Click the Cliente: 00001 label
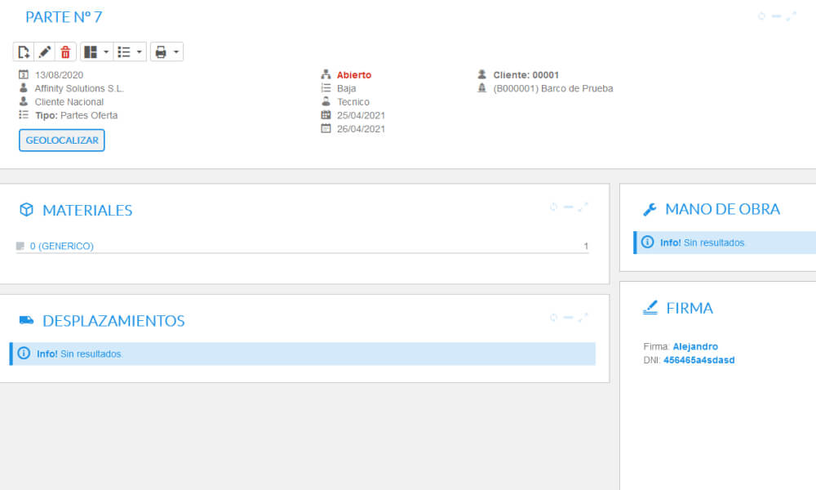Viewport: 816px width, 490px height. click(x=526, y=75)
